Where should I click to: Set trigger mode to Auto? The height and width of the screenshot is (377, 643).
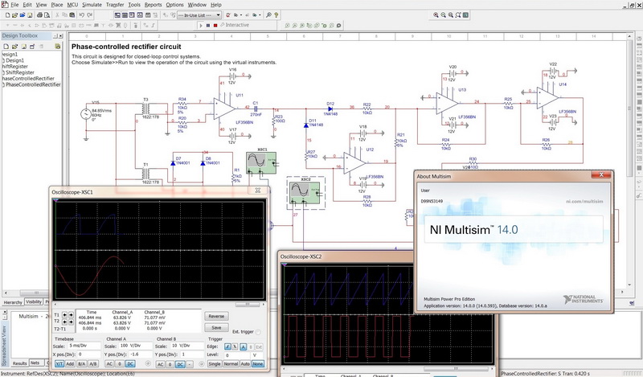point(246,364)
